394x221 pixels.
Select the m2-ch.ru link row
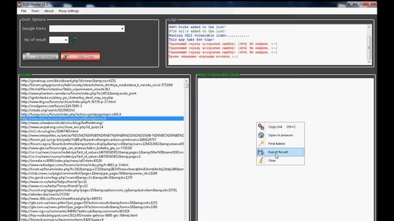102,131
